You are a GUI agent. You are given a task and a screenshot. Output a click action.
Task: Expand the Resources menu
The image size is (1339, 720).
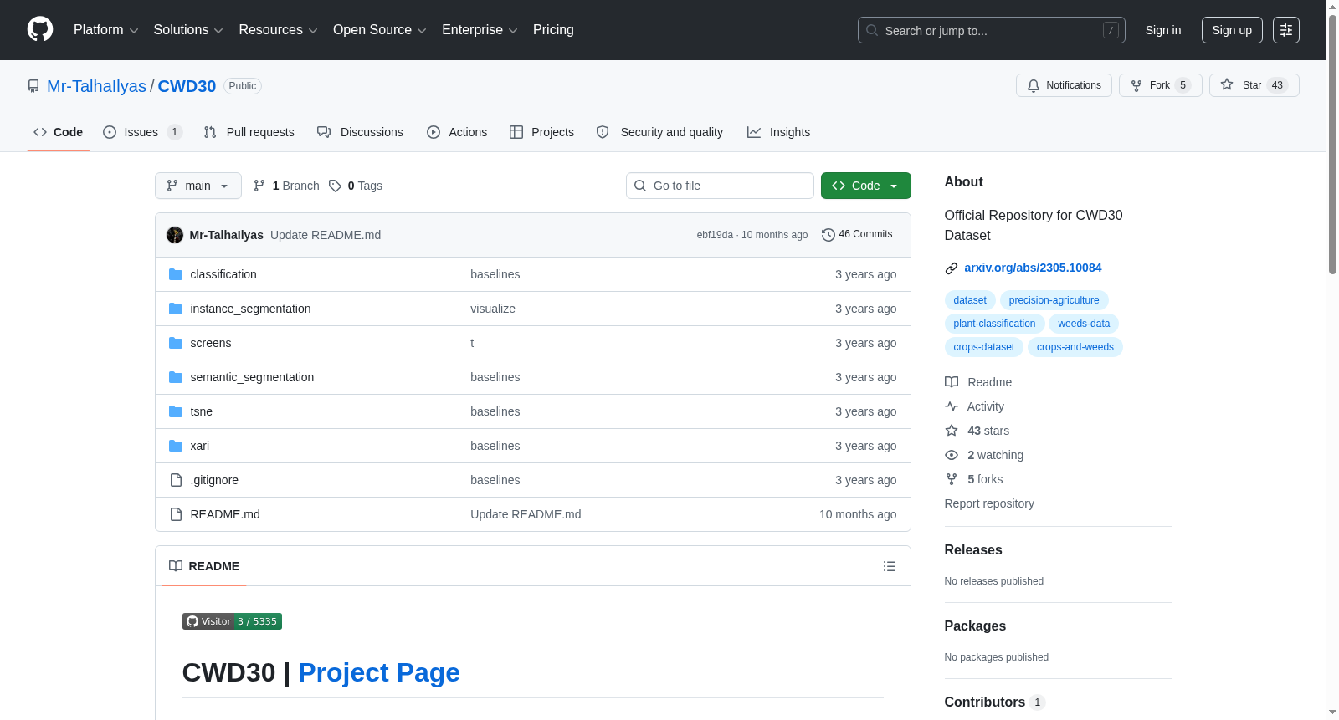coord(278,30)
